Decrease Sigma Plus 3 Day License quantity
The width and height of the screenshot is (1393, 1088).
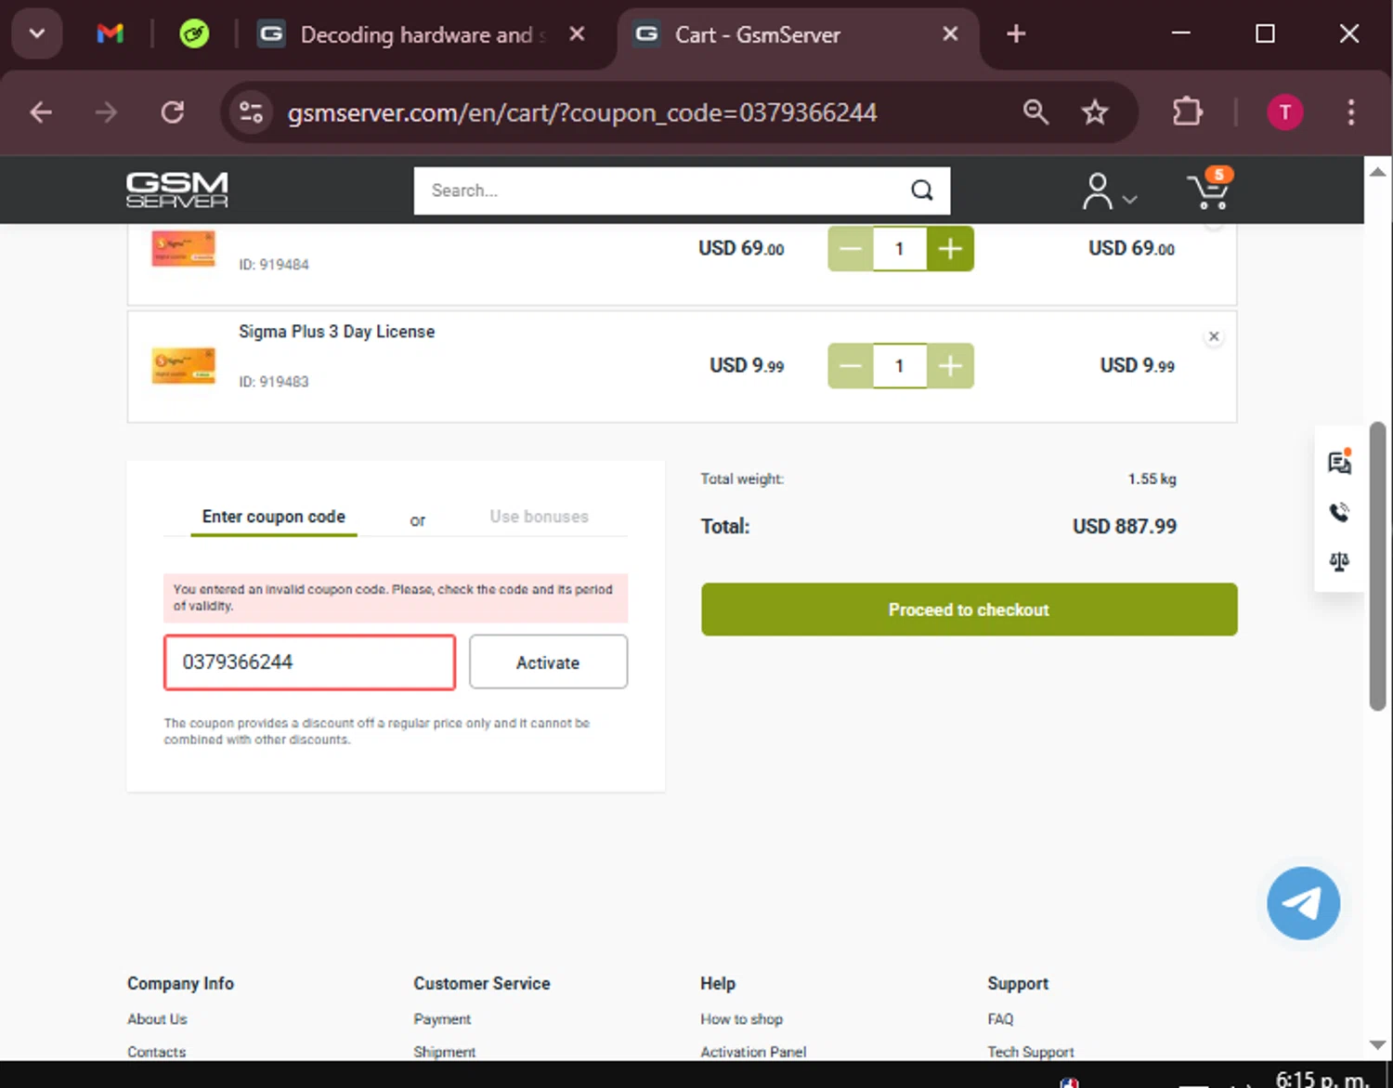click(x=850, y=366)
